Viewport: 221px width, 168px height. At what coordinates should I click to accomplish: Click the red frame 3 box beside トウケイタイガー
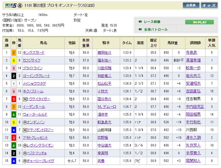pyautogui.click(x=14, y=99)
